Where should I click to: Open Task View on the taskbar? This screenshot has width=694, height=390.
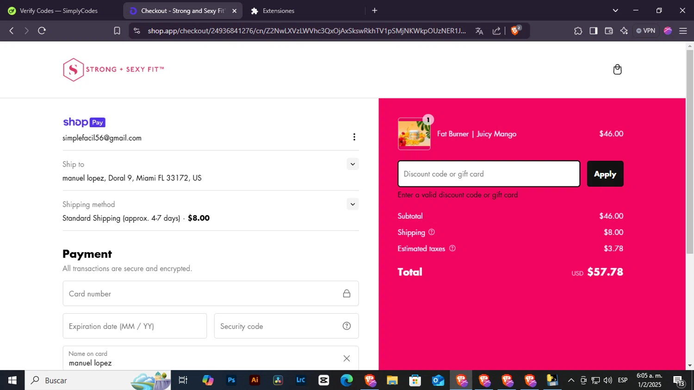tap(183, 380)
